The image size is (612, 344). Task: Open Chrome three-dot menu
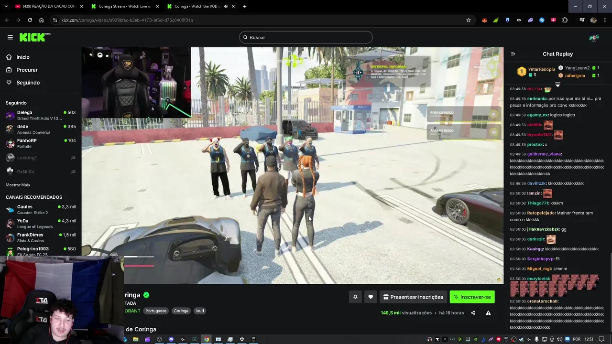[x=605, y=20]
